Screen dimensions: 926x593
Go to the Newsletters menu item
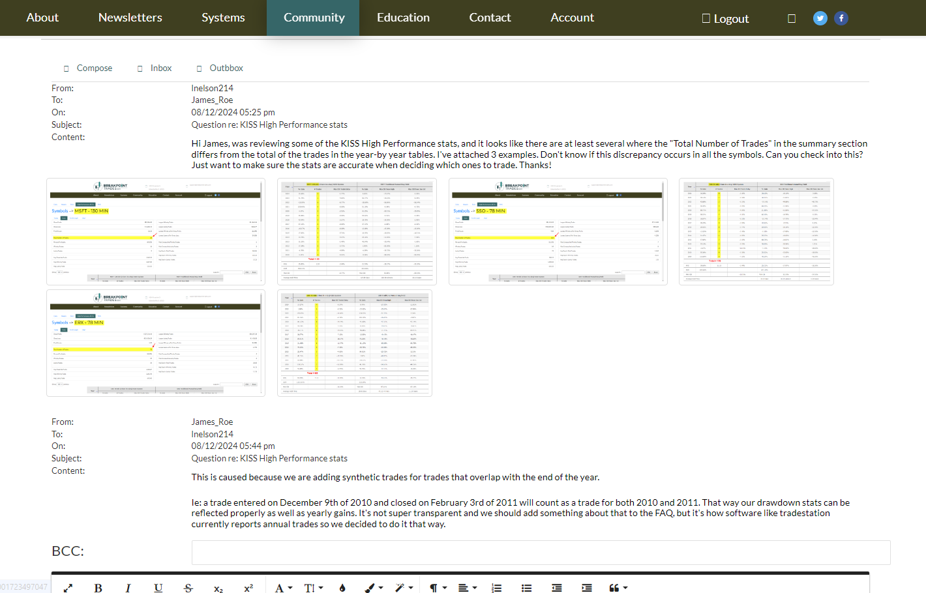[130, 18]
